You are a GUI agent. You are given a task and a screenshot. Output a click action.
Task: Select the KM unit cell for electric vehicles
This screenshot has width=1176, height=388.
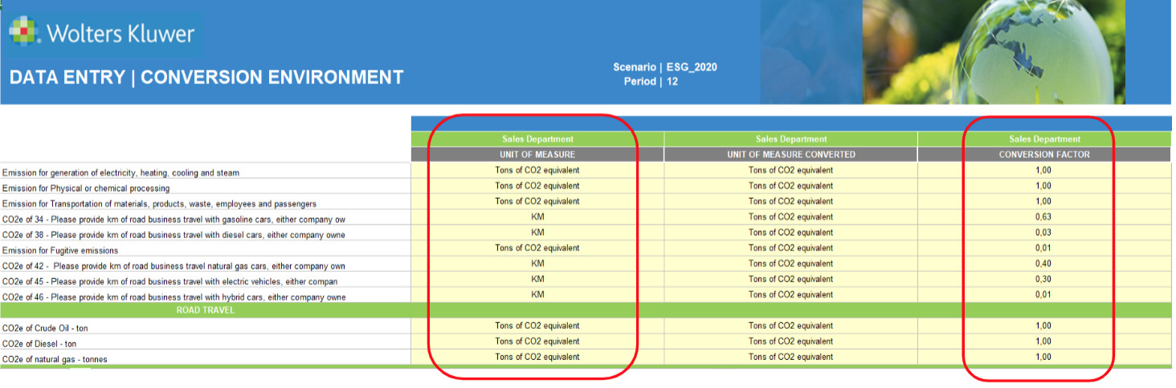coord(537,279)
